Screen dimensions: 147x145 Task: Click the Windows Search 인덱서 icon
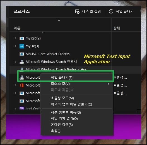22,62
